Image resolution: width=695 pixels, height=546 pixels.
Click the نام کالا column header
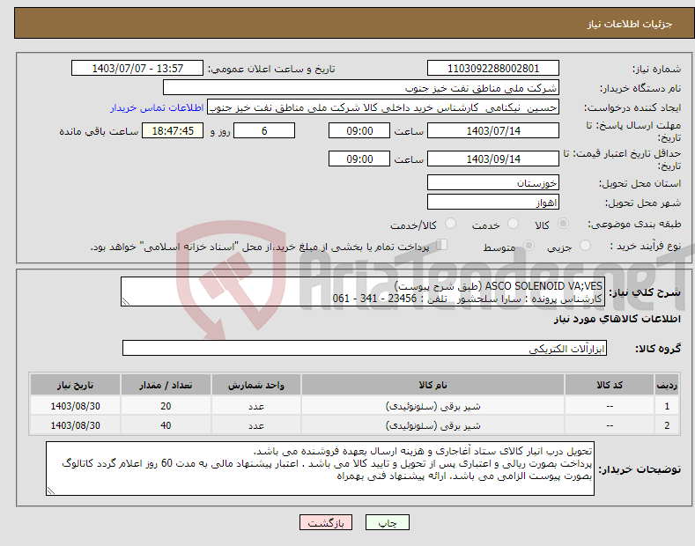433,385
